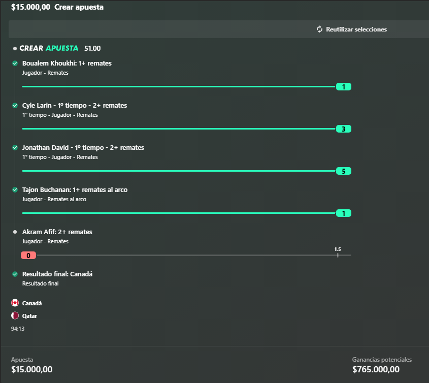Viewport: 429px width, 383px height.
Task: Click green check icon beside Resultado final
Action: (15, 274)
